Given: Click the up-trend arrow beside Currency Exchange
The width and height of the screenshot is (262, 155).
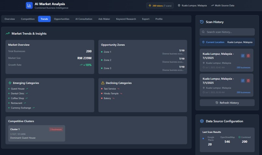Looking at the screenshot, I should [x=33, y=108].
